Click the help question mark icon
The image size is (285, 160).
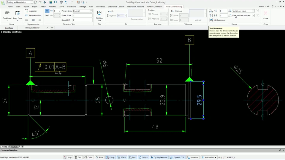pos(273,6)
